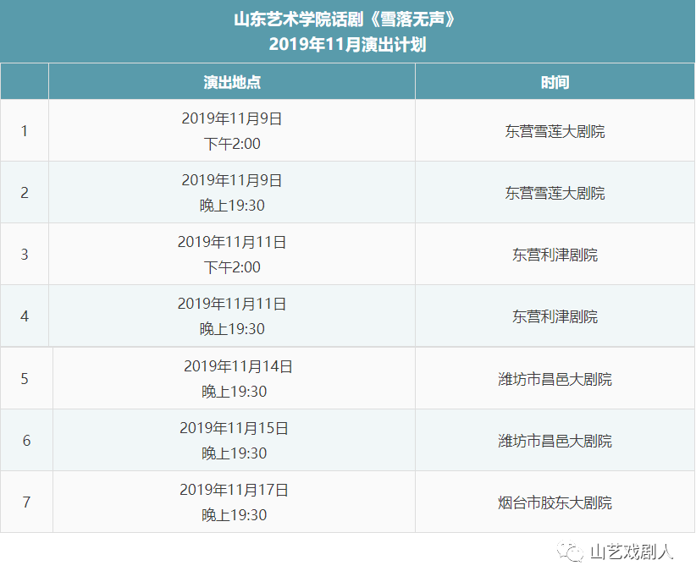
Task: Click the 11月9日 下午2:00 cell
Action: [x=232, y=131]
